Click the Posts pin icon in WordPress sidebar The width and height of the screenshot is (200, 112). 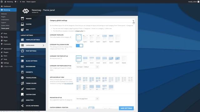[2, 34]
